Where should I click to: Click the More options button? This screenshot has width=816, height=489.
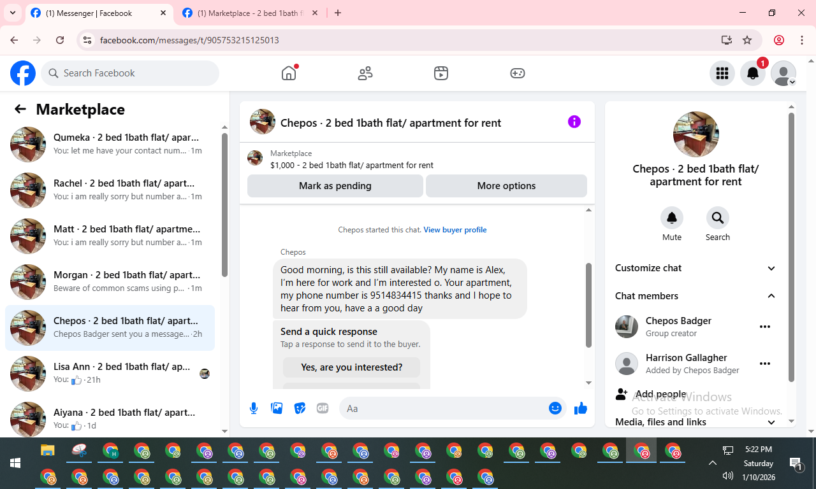(506, 186)
